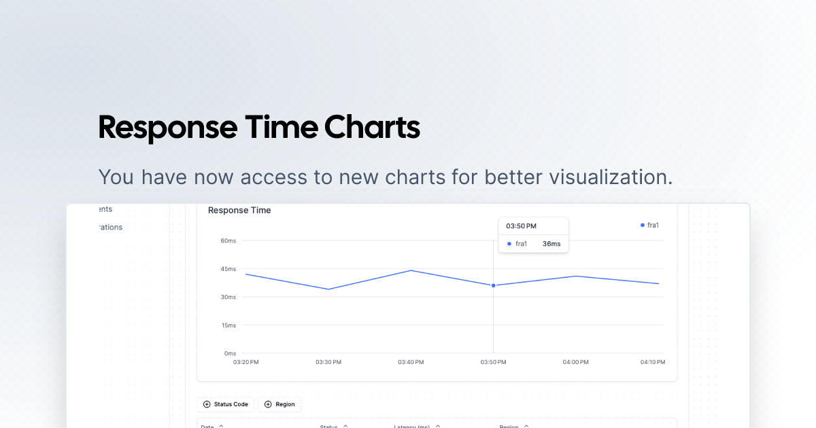Click the sort arrow next to Latency (ms)
This screenshot has height=428, width=816.
(x=437, y=426)
